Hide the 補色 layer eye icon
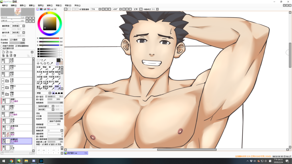 tap(3, 133)
